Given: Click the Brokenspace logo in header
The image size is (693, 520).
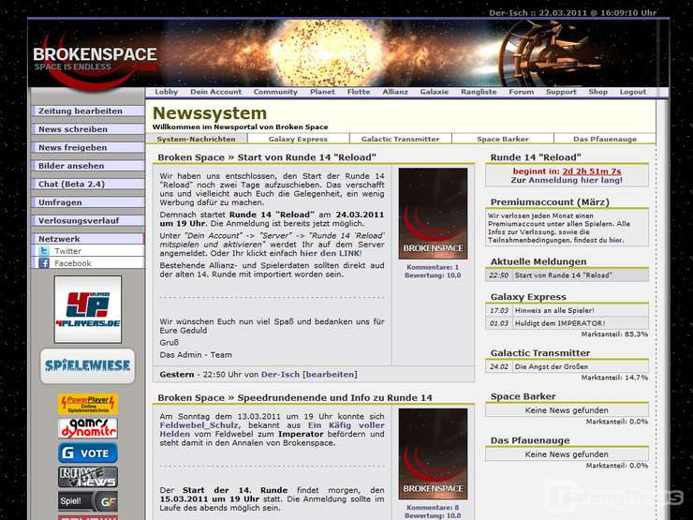Looking at the screenshot, I should (95, 59).
